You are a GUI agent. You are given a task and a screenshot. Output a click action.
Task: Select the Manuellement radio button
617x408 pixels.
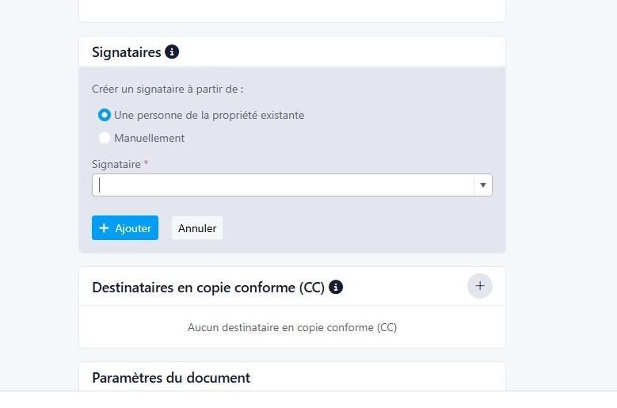pos(105,138)
